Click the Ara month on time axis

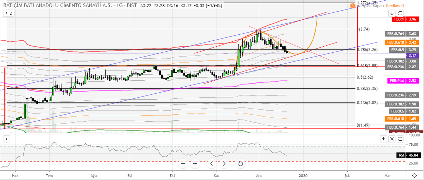[259, 175]
